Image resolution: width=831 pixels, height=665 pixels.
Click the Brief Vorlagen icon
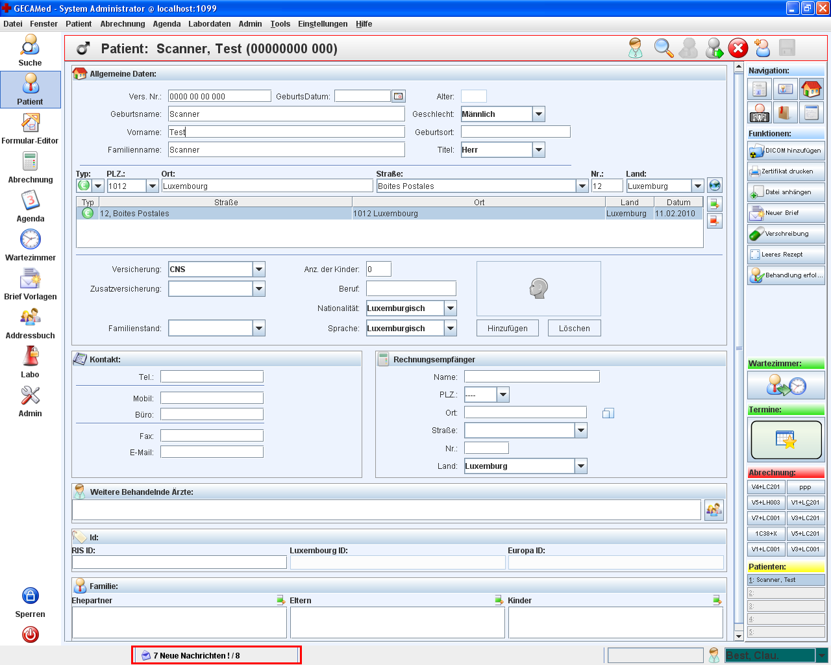pyautogui.click(x=30, y=279)
